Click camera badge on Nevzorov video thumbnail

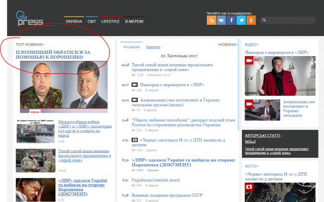tap(249, 60)
